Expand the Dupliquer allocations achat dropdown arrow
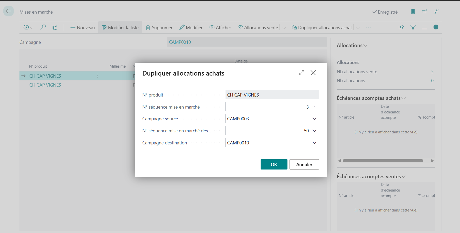 tap(358, 28)
